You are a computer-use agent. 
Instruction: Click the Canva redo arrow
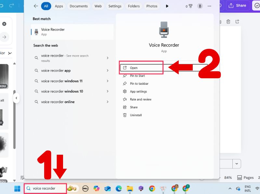click(11, 6)
